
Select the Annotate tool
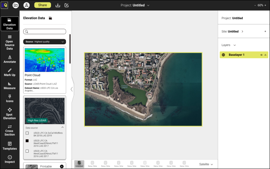[10, 59]
